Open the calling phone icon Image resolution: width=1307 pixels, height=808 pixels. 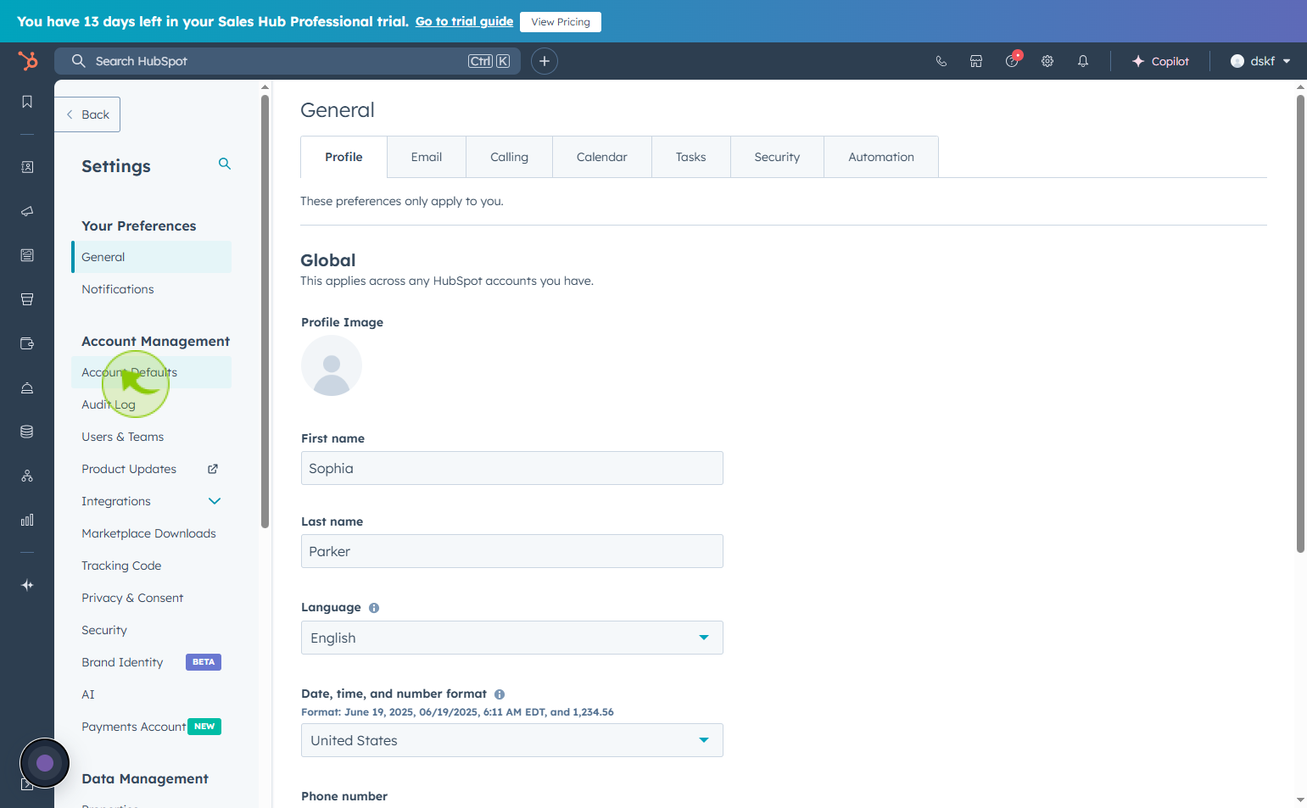[941, 61]
